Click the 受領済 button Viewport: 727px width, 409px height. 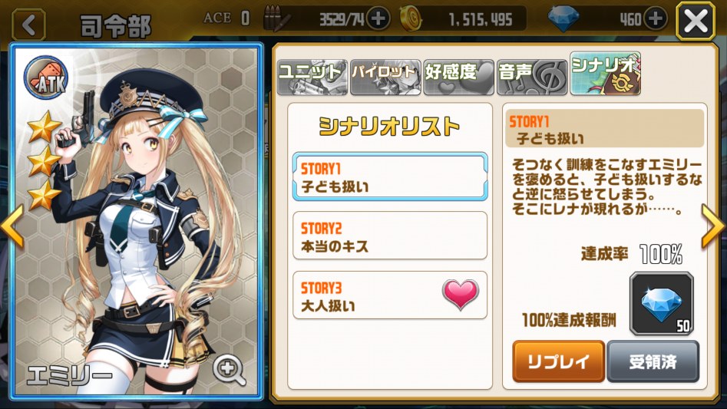(x=653, y=361)
